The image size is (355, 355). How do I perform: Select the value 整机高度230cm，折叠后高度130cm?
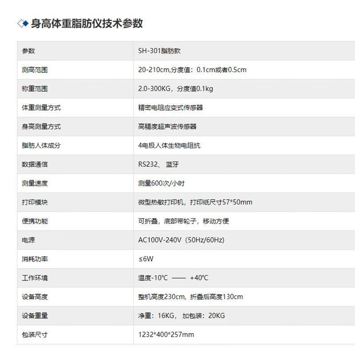tap(190, 296)
